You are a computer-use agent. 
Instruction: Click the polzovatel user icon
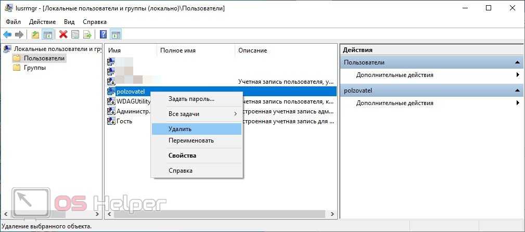click(x=111, y=92)
